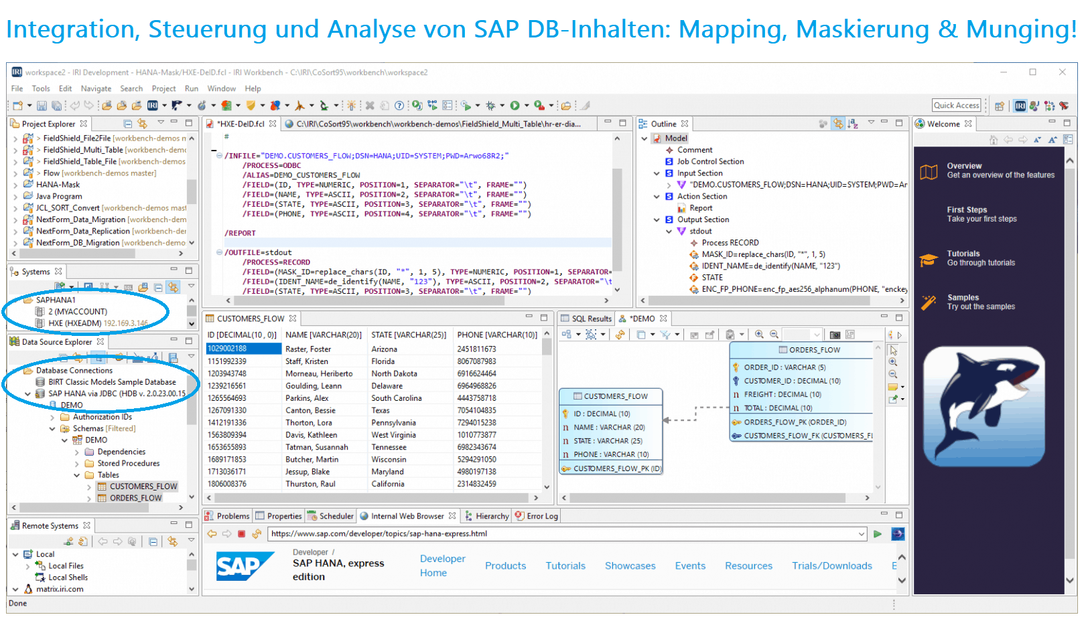Click the data table horizontal scrollbar
The height and width of the screenshot is (621, 1086).
[368, 498]
